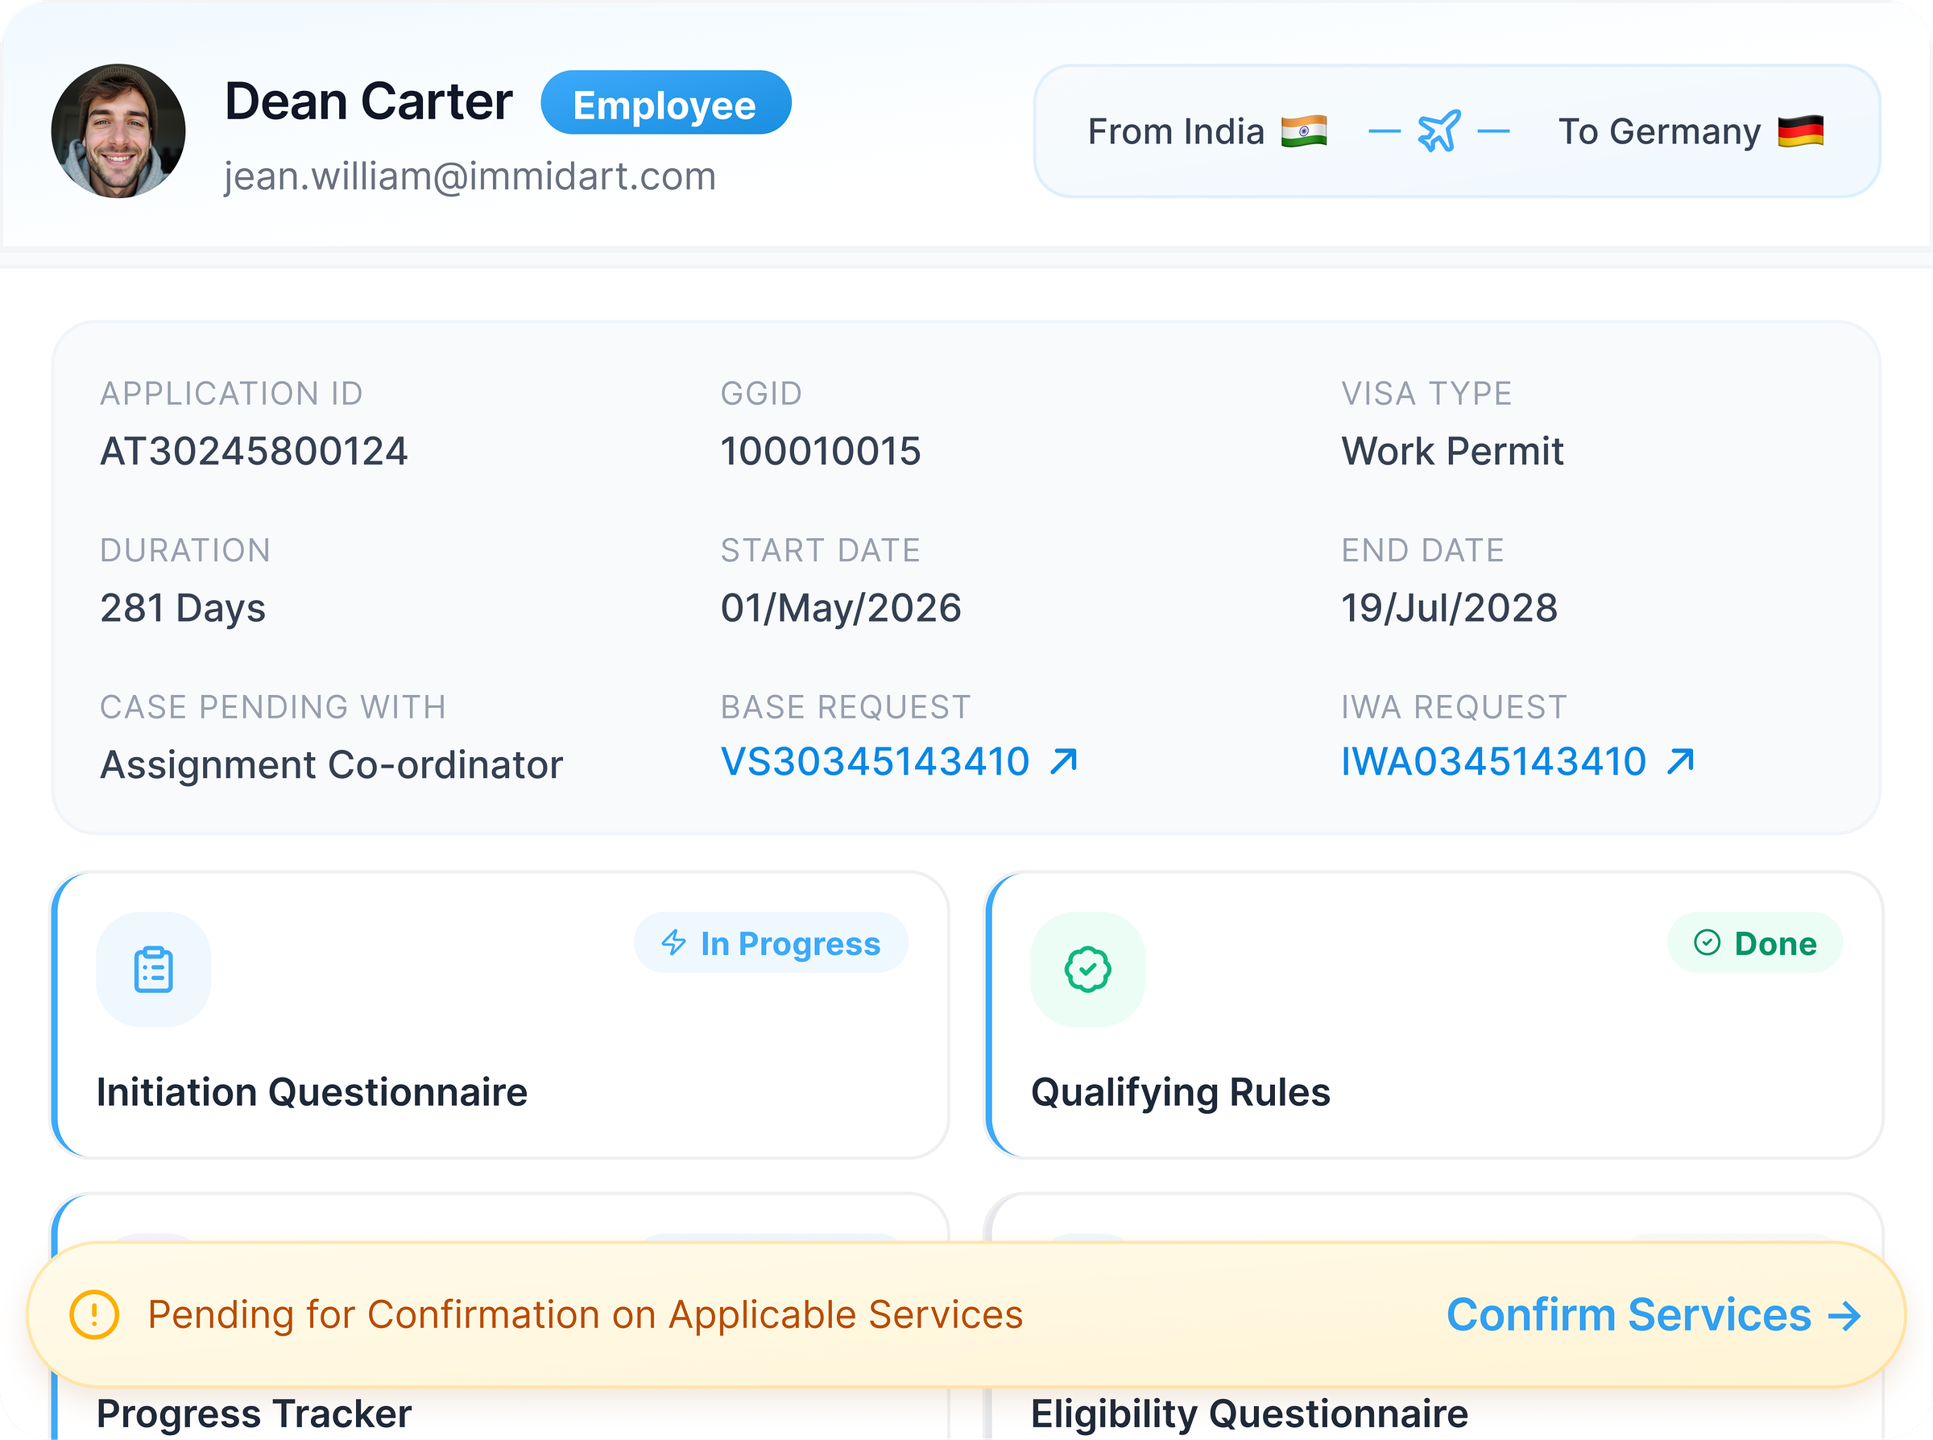Click end date 19/Jul/2028
The width and height of the screenshot is (1933, 1440).
1449,608
